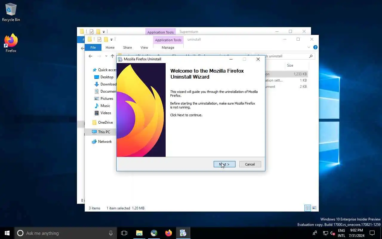Open Music in navigation pane

click(x=102, y=106)
